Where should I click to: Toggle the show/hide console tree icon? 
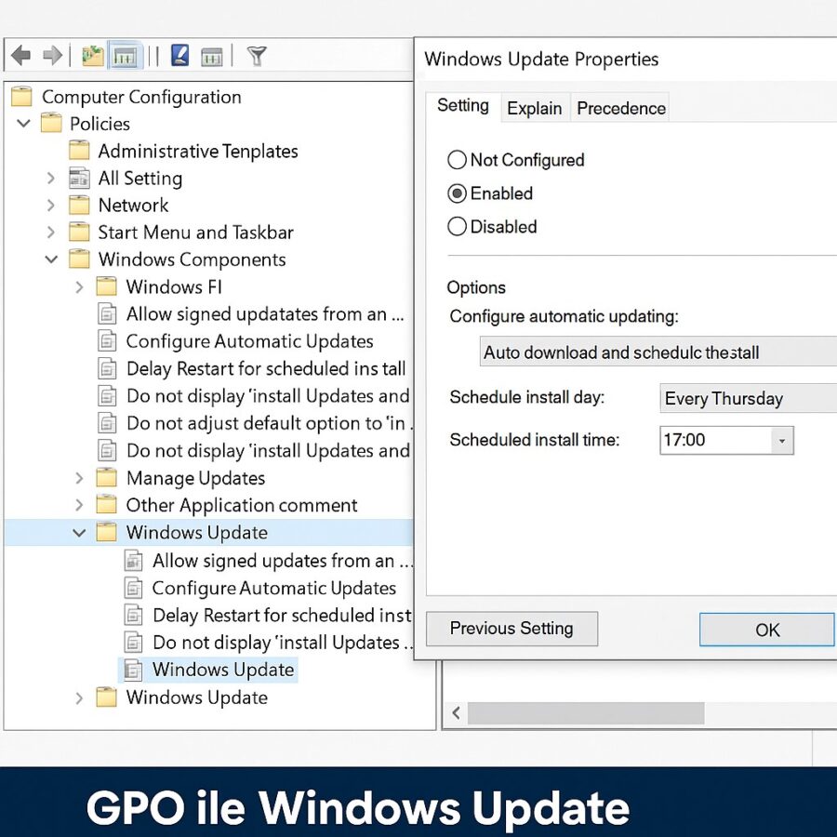(x=125, y=56)
